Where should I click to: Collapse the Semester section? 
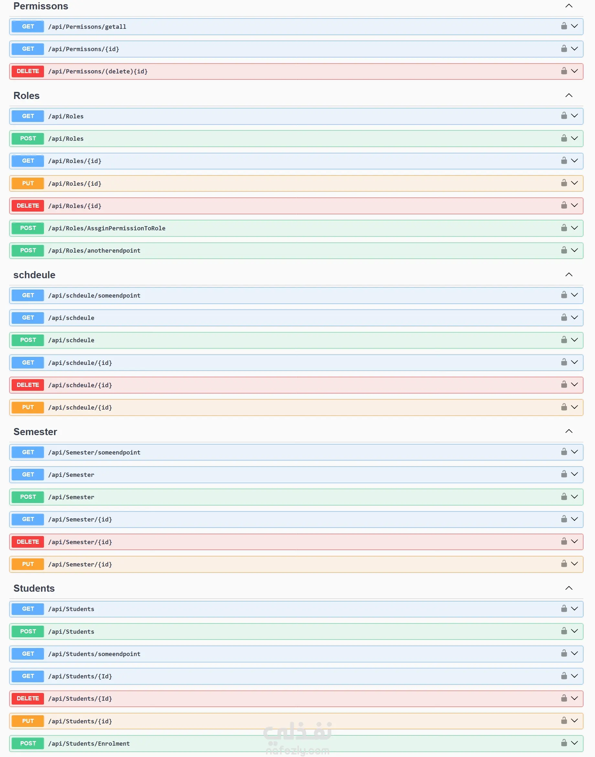(568, 431)
